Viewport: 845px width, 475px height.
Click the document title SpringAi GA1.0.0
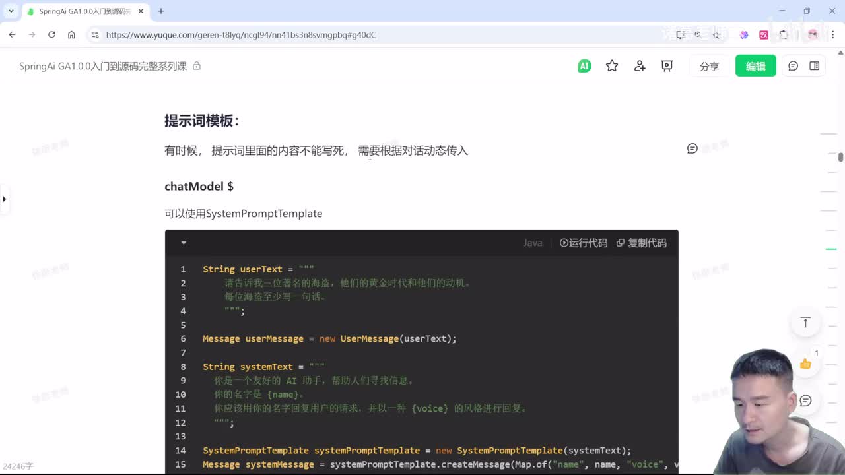[103, 66]
